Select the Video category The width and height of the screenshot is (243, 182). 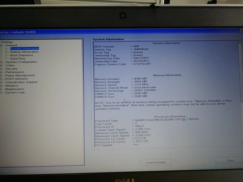(10, 66)
